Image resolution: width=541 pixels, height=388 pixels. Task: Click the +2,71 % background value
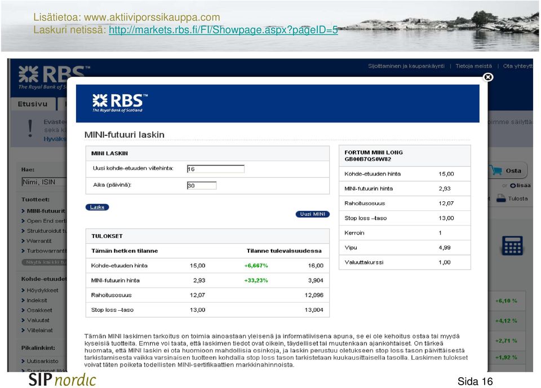coord(506,341)
